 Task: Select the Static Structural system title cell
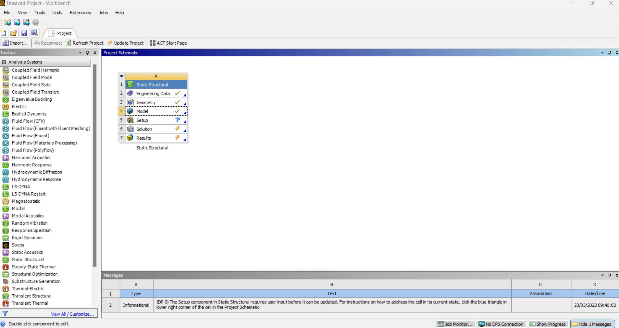(156, 85)
